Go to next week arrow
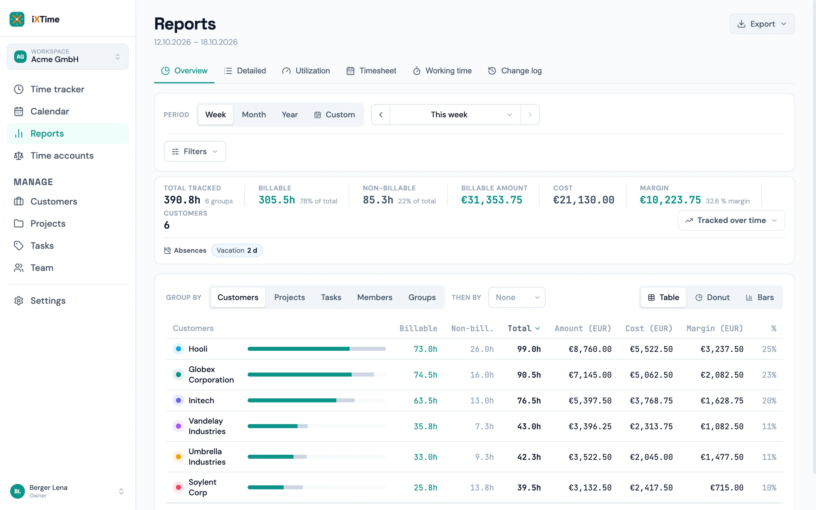This screenshot has height=510, width=816. [x=530, y=115]
